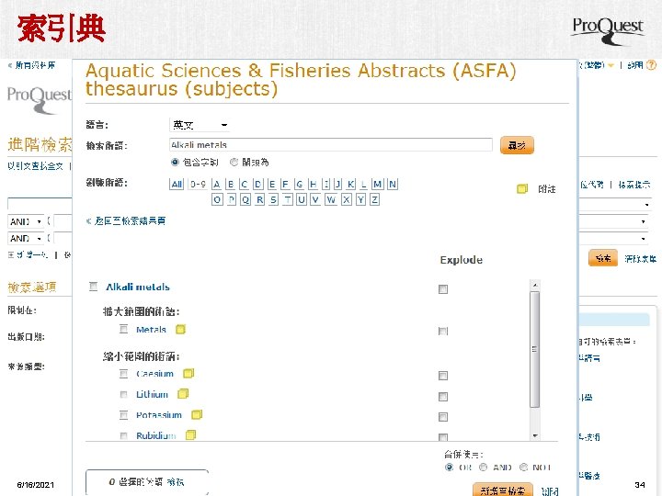
Task: Browse terms starting with letter C
Action: [x=244, y=184]
